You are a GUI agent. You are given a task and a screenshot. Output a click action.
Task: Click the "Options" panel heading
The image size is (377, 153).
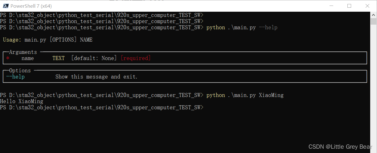pos(20,70)
